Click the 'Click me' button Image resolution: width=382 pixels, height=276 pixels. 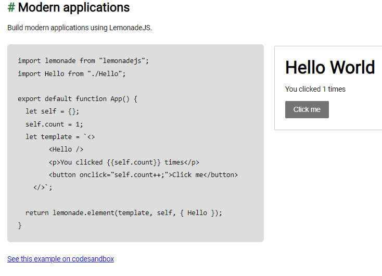tap(307, 109)
